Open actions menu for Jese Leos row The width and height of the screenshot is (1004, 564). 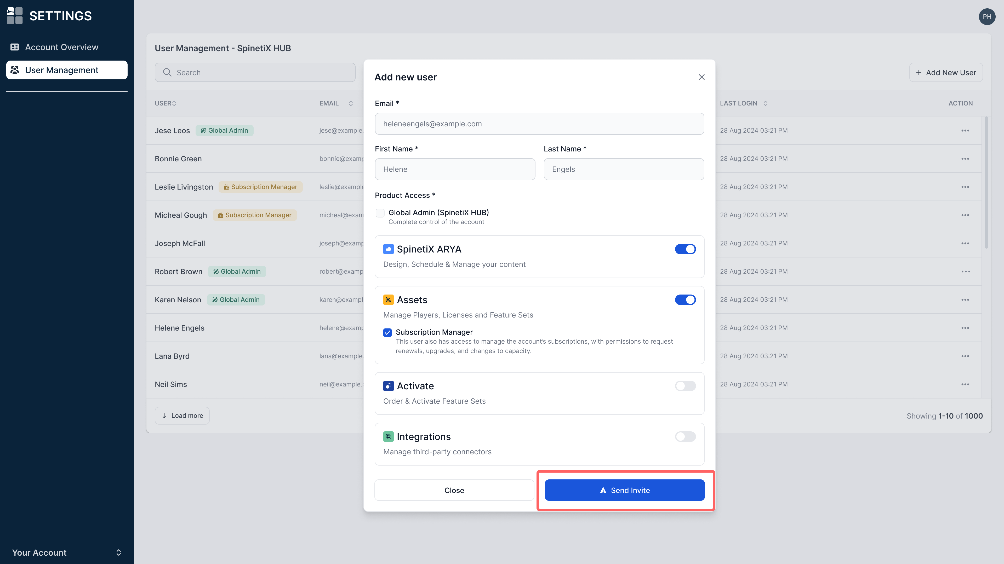coord(965,130)
